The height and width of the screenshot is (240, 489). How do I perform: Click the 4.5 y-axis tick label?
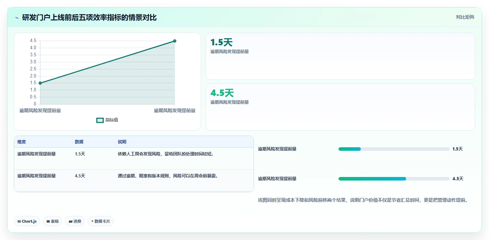point(33,41)
